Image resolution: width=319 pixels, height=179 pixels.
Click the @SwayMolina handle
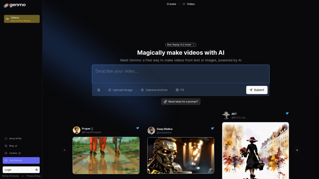pyautogui.click(x=164, y=133)
